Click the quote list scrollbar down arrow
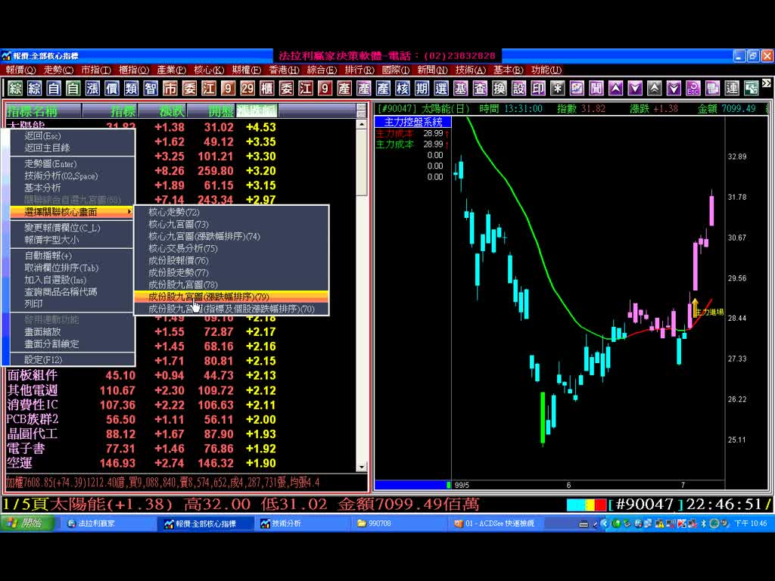775x581 pixels. pyautogui.click(x=361, y=467)
